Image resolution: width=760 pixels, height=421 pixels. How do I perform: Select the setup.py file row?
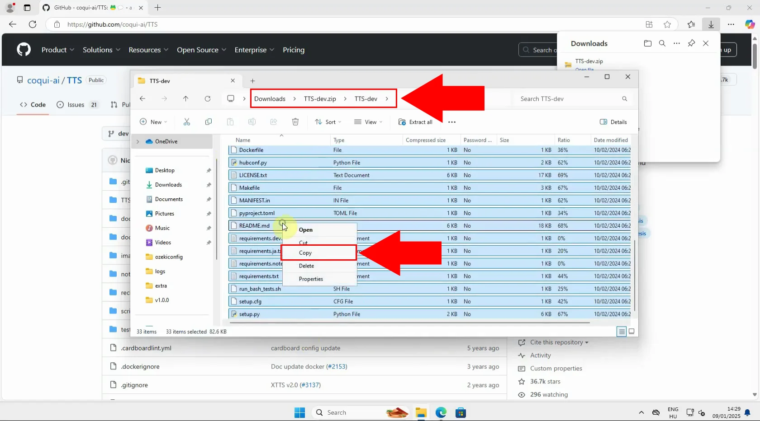430,314
